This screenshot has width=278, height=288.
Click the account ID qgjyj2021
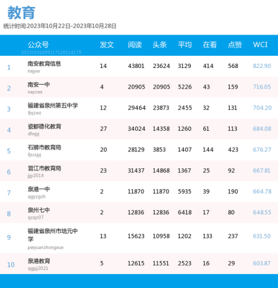[38, 268]
